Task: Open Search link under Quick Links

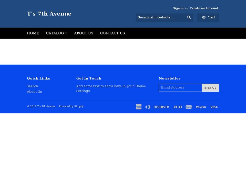Action: pyautogui.click(x=32, y=86)
